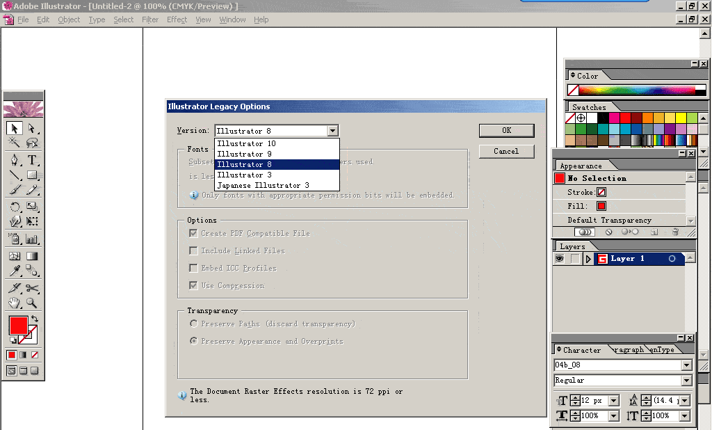Viewport: 712px width, 430px height.
Task: Select the Rotate tool
Action: [14, 207]
